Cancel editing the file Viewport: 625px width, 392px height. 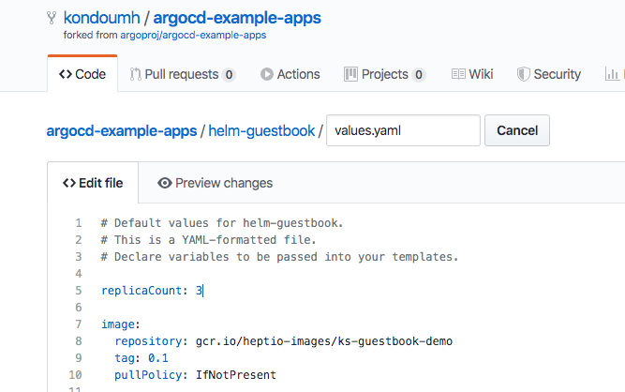click(517, 130)
